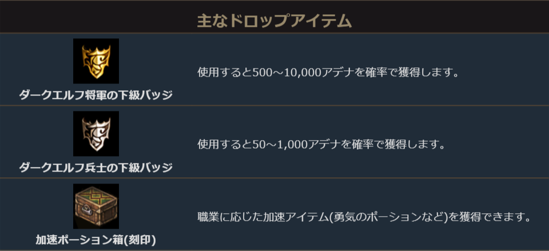Open the ダークエルフ将軍の下級バッジ item name

coord(96,95)
